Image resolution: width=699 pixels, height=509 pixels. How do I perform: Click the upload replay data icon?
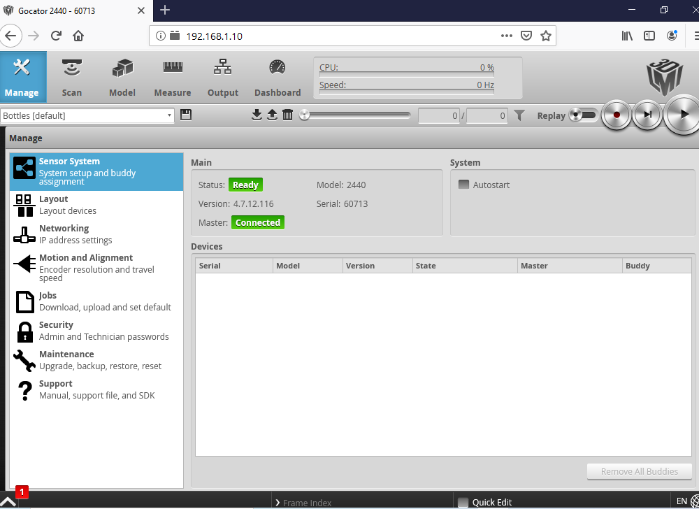(272, 115)
